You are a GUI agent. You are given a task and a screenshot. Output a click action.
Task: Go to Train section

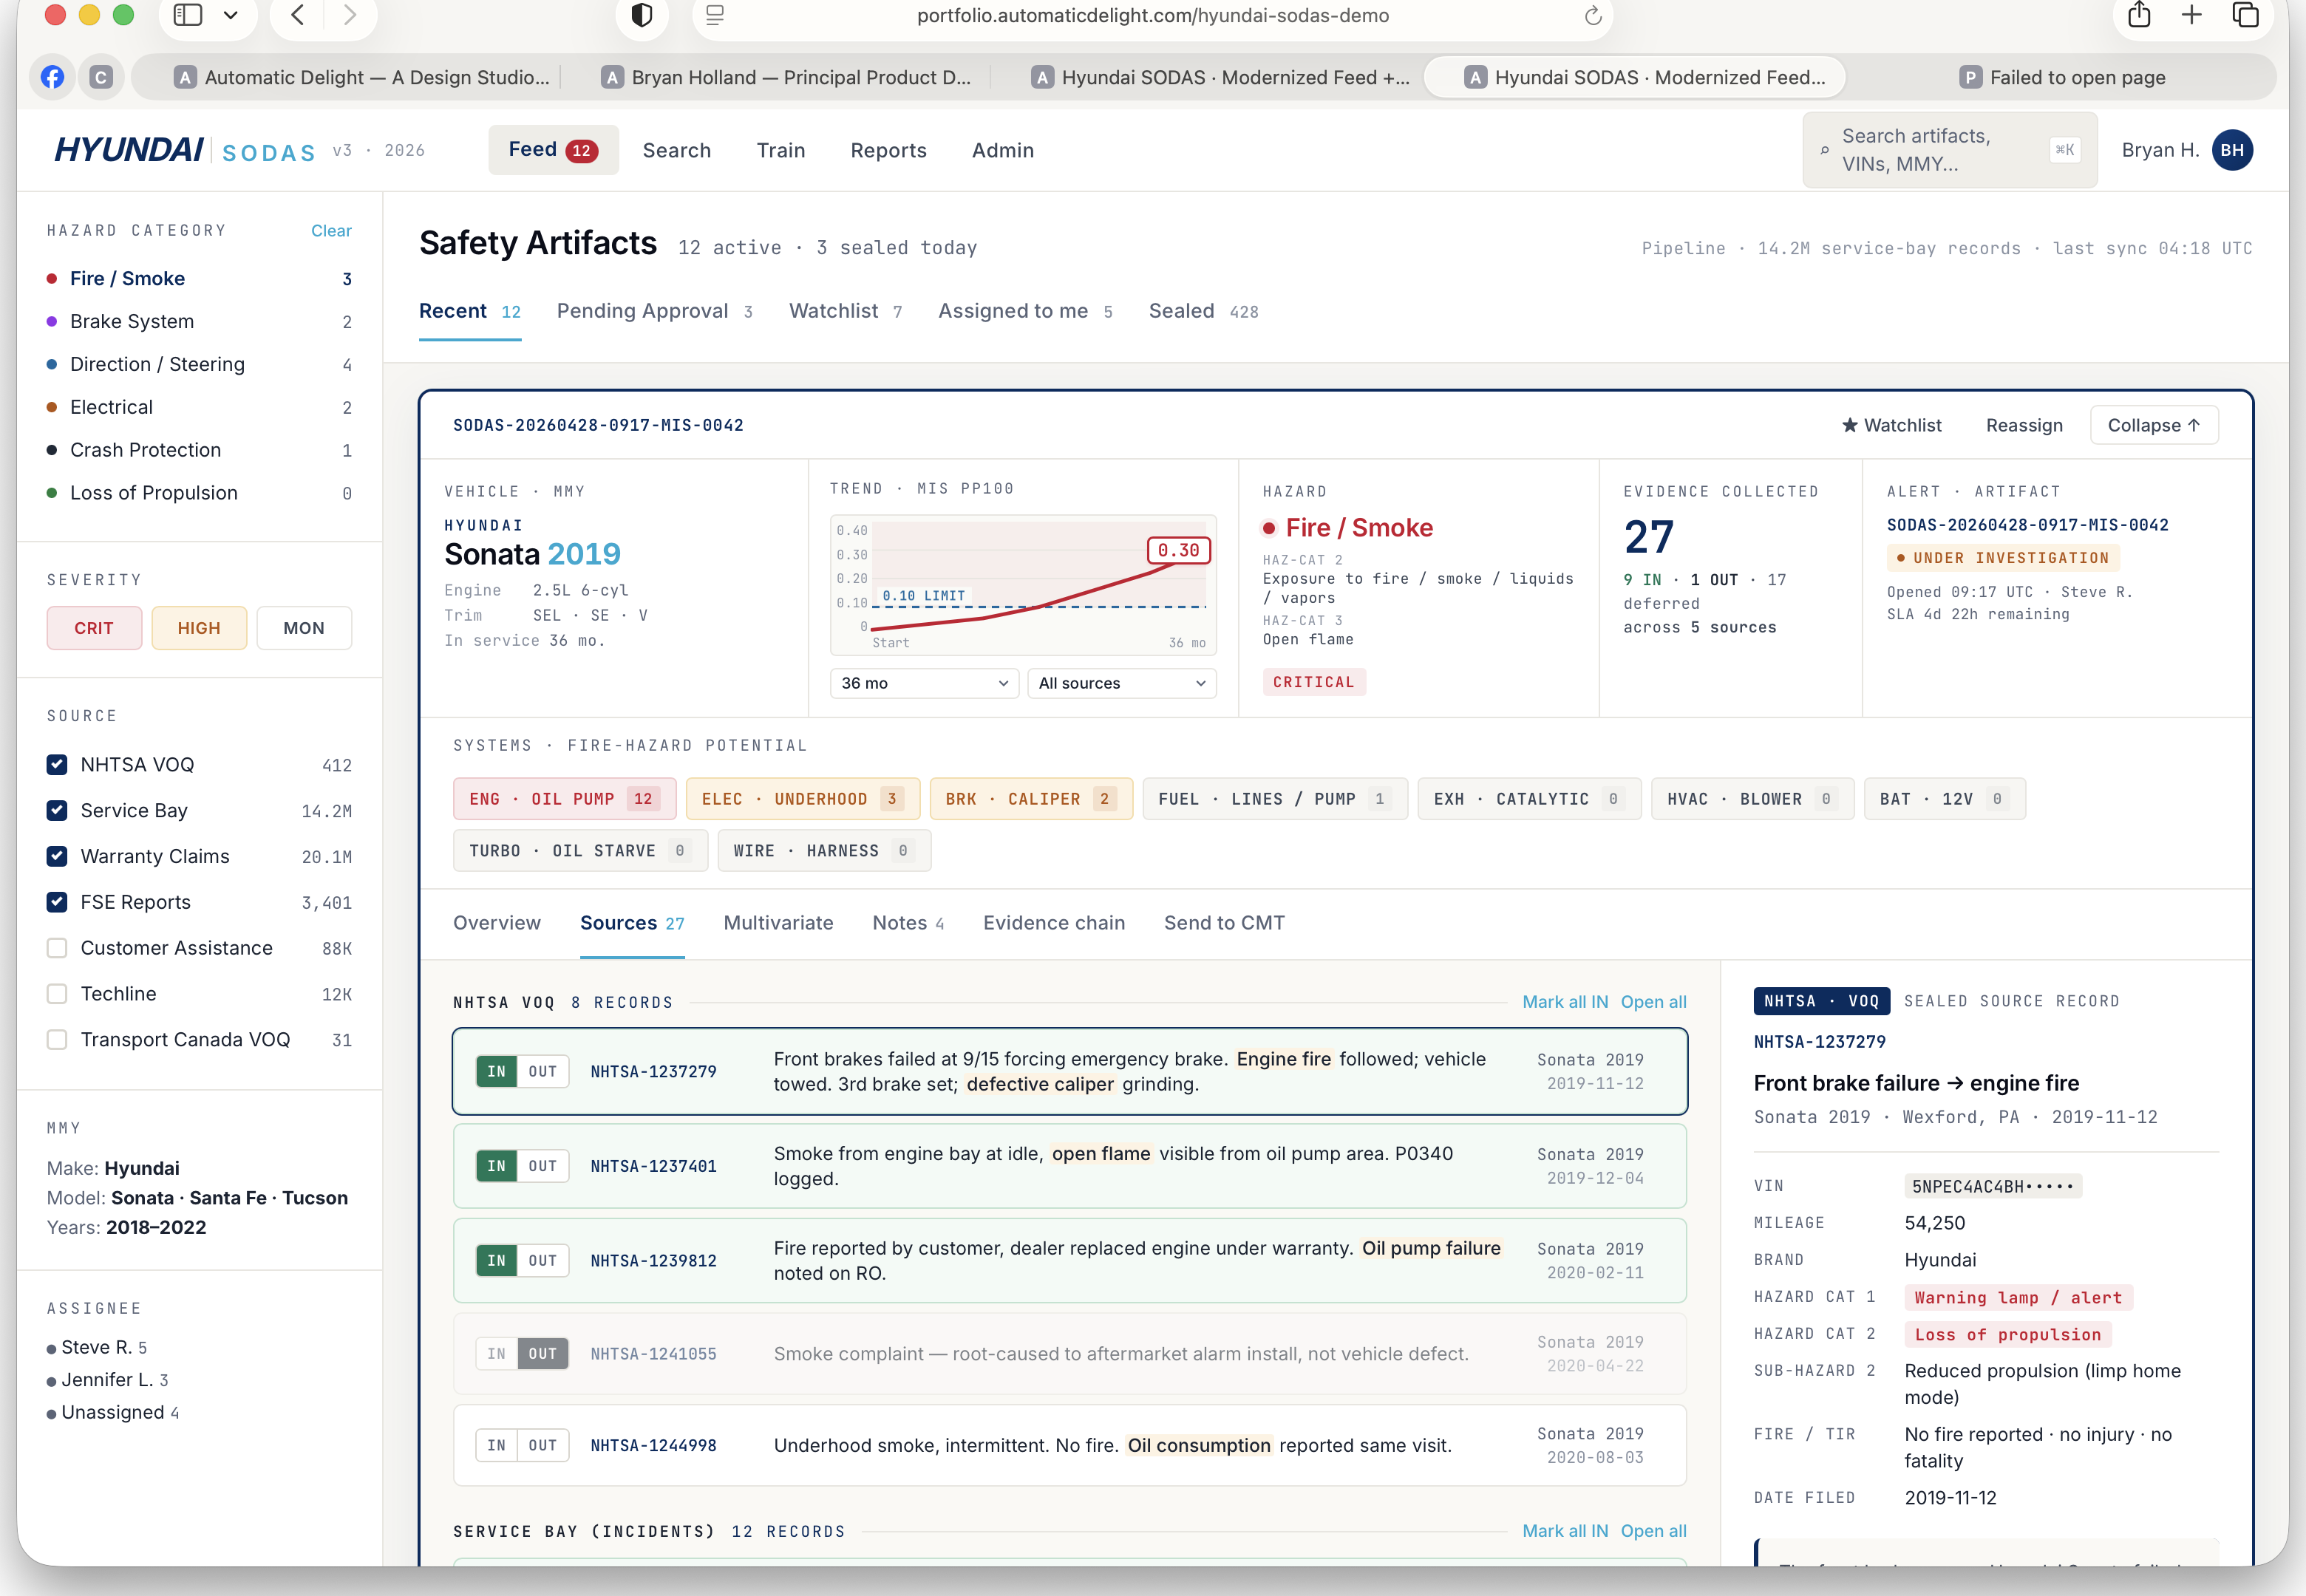coord(781,150)
